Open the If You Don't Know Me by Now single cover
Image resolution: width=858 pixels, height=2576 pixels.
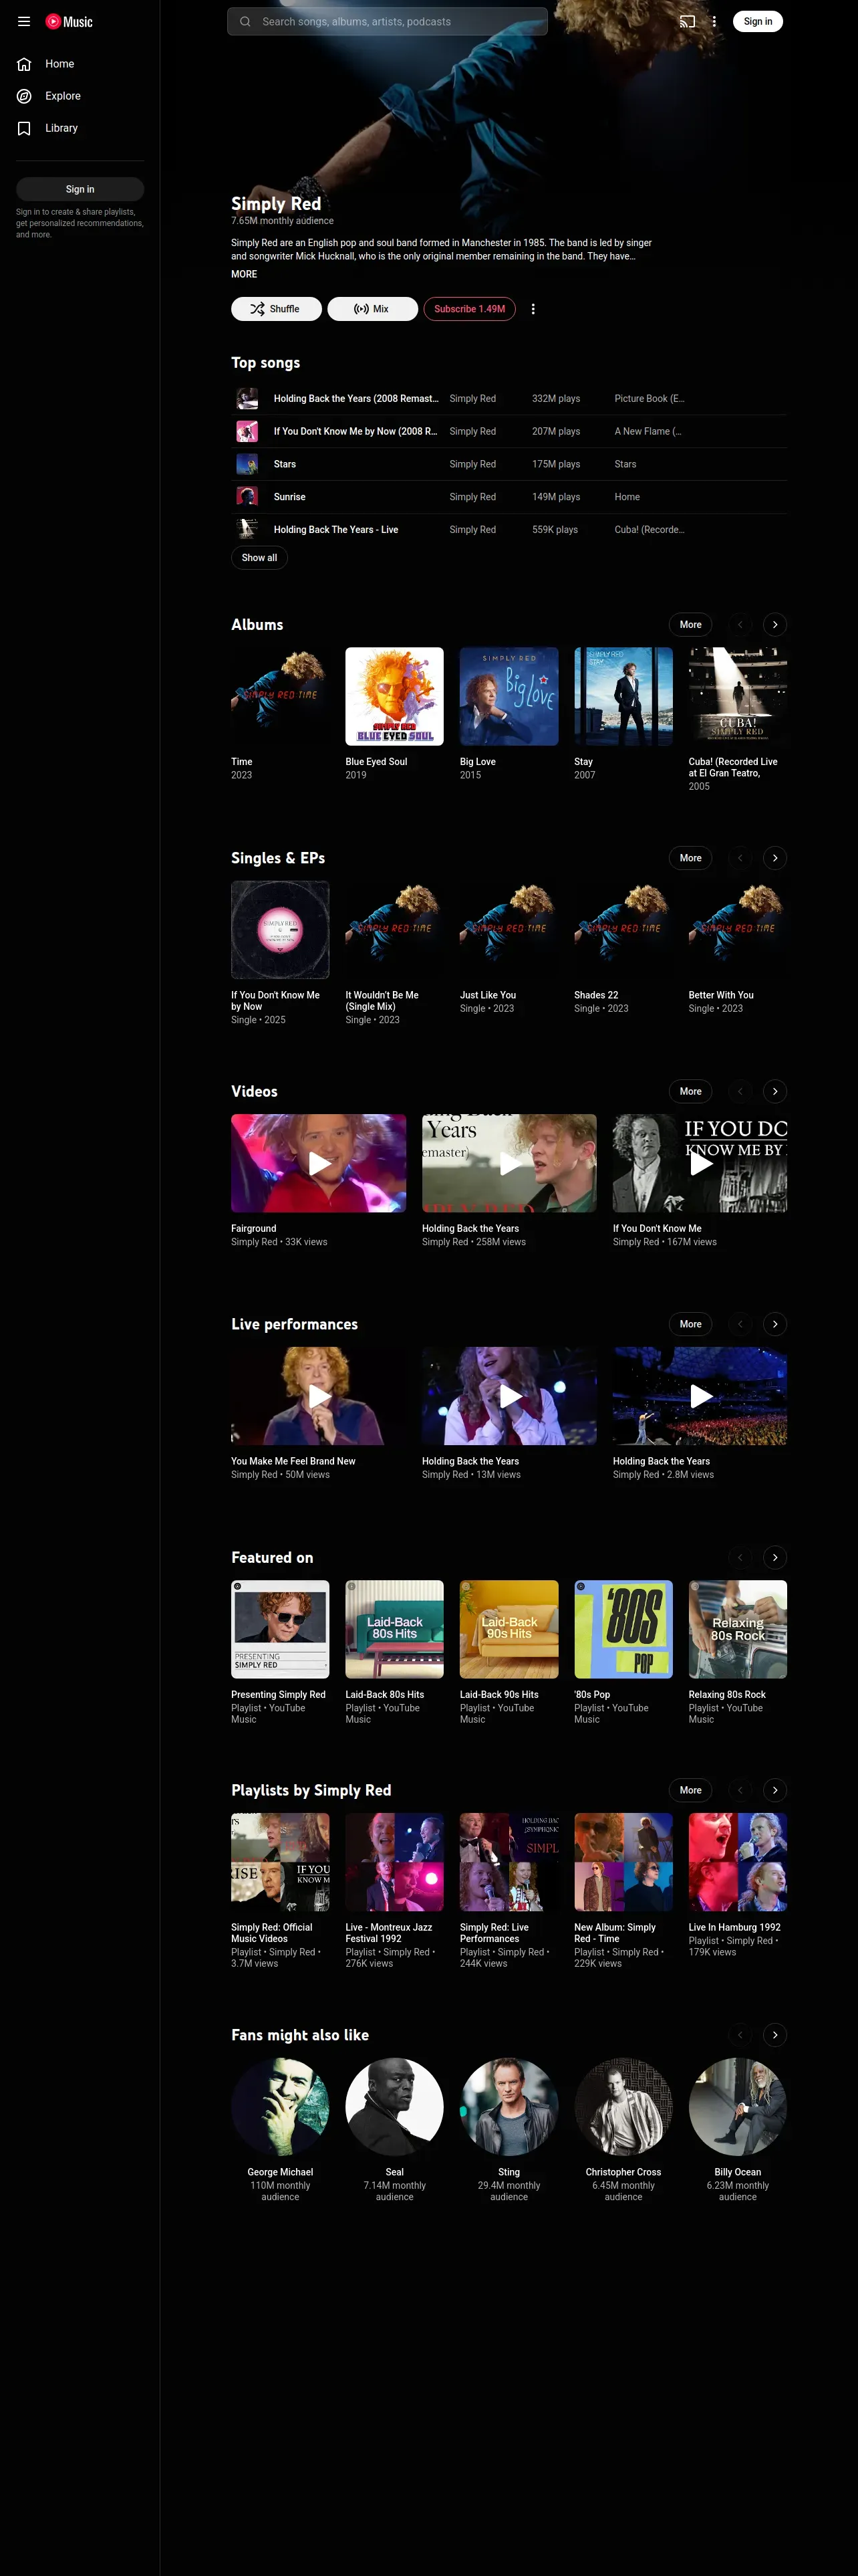280,930
